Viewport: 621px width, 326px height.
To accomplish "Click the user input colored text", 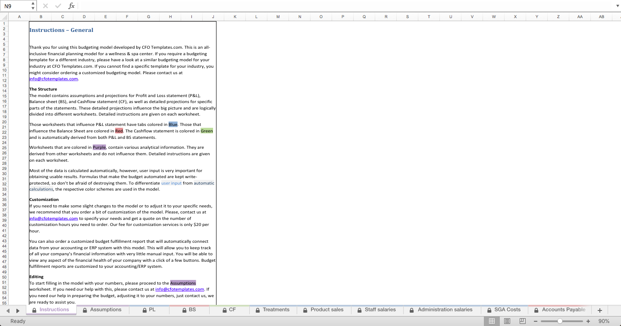I will [171, 183].
